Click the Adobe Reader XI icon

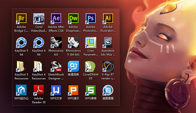(x=39, y=90)
